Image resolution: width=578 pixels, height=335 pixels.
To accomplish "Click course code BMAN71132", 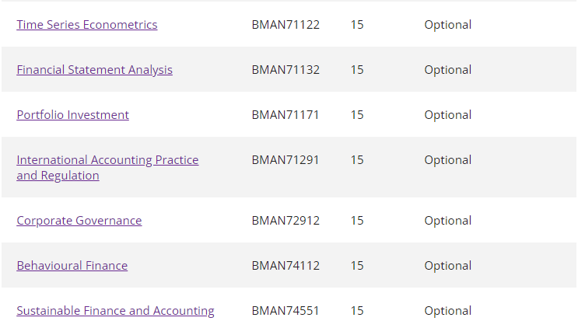I will (x=285, y=70).
